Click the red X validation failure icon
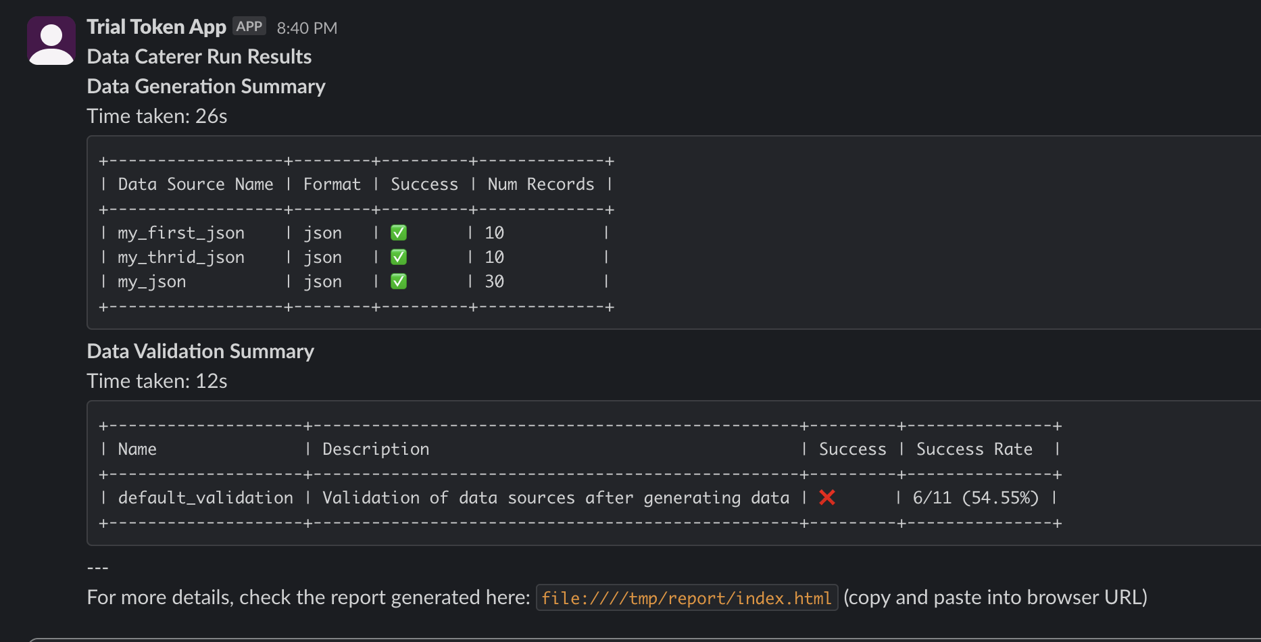The height and width of the screenshot is (642, 1261). [826, 498]
